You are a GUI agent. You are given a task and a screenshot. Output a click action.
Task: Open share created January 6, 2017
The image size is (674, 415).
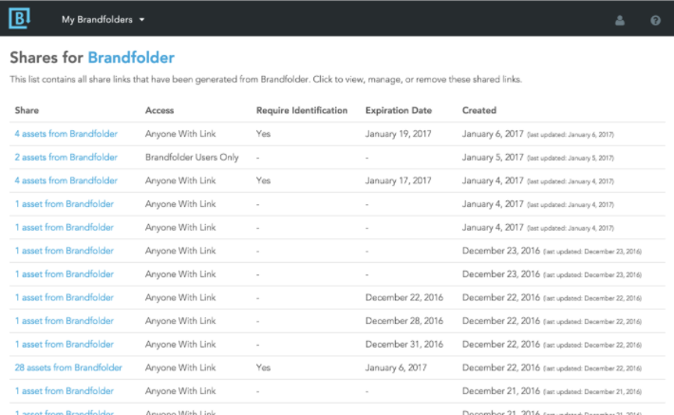click(66, 134)
